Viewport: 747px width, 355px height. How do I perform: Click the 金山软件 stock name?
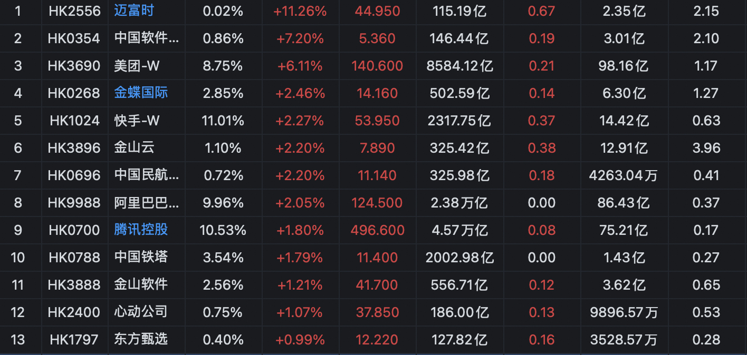point(141,284)
